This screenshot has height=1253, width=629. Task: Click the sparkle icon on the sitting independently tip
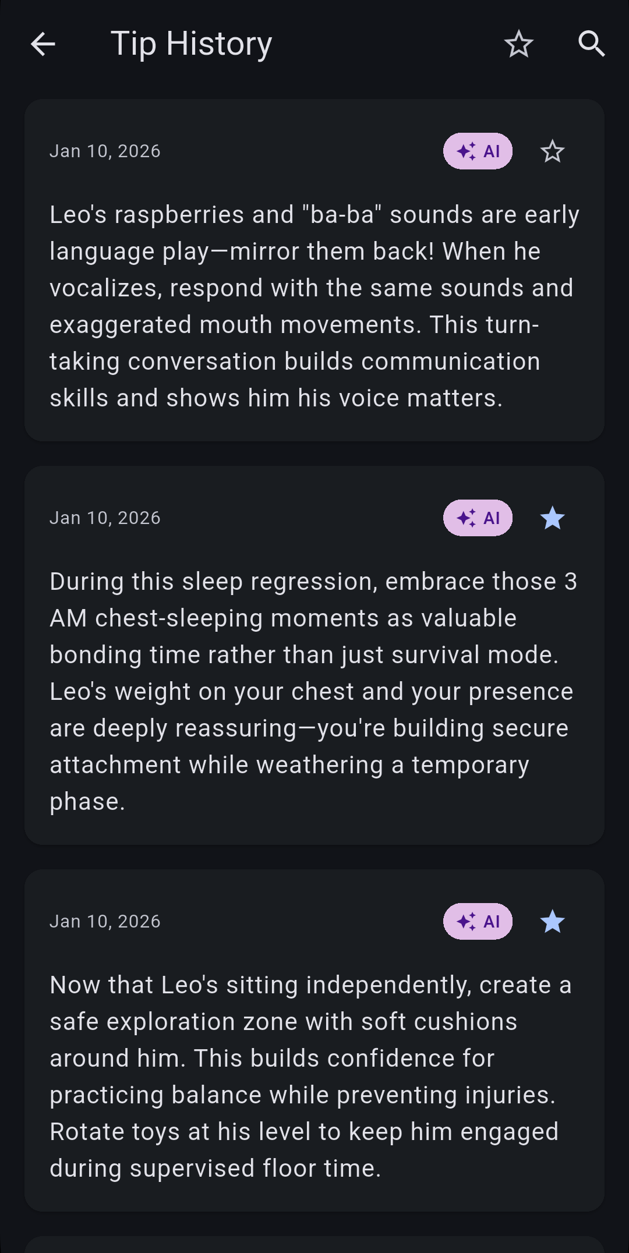tap(467, 922)
